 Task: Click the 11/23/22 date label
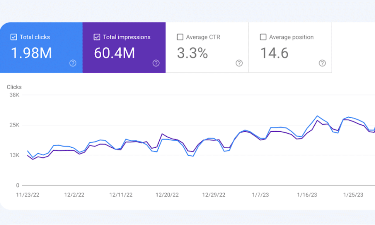tap(28, 195)
